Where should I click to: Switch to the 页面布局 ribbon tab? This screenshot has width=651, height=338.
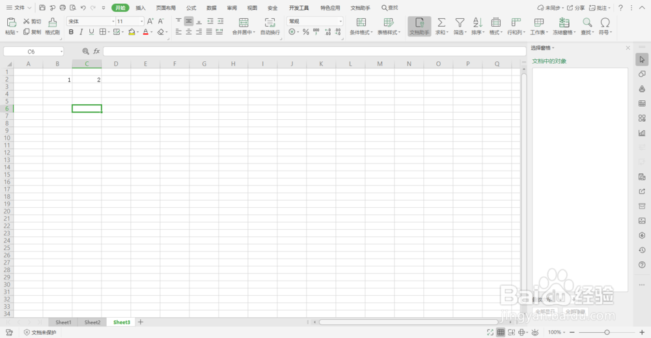(166, 8)
